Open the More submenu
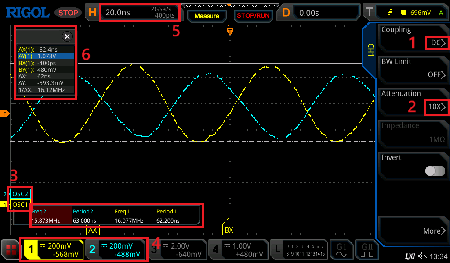Viewport: 450px width, 263px height. [435, 231]
